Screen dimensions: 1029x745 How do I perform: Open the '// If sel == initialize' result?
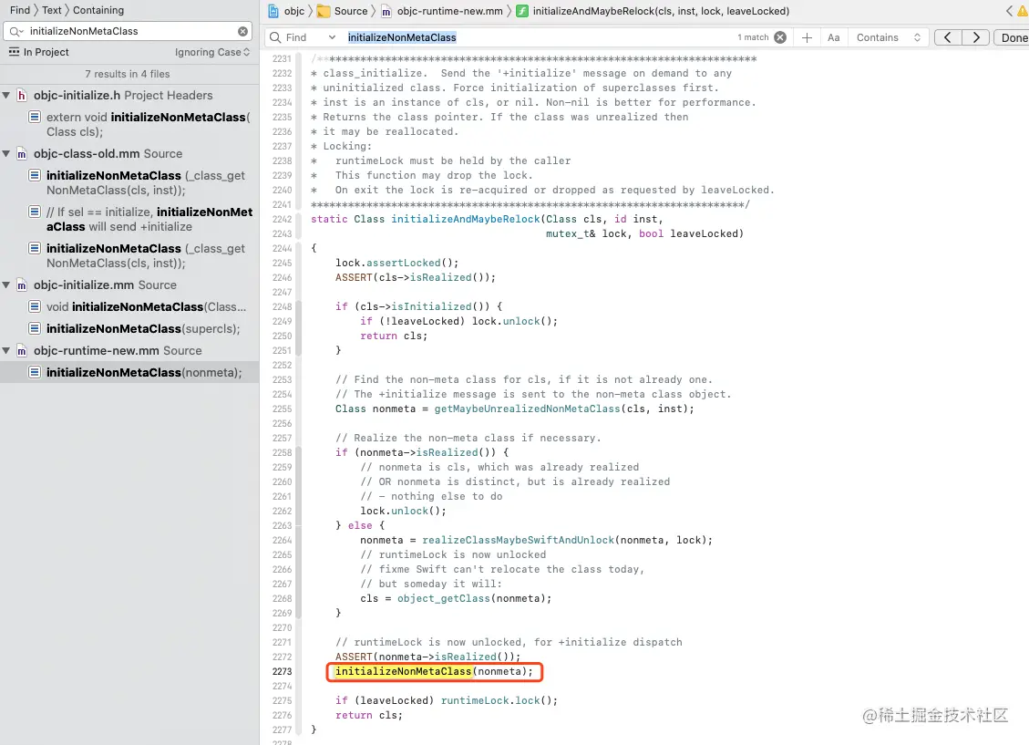pyautogui.click(x=149, y=219)
